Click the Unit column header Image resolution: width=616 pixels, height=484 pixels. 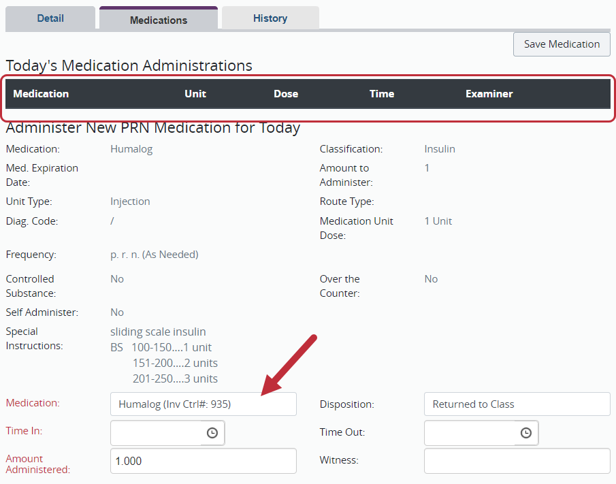[195, 93]
